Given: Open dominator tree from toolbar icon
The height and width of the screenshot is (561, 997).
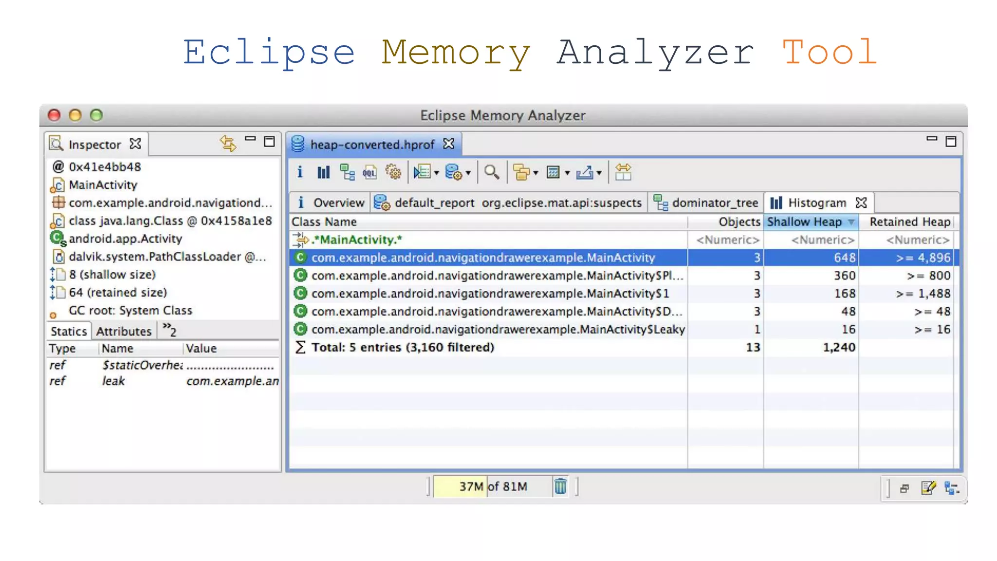Looking at the screenshot, I should [x=347, y=172].
